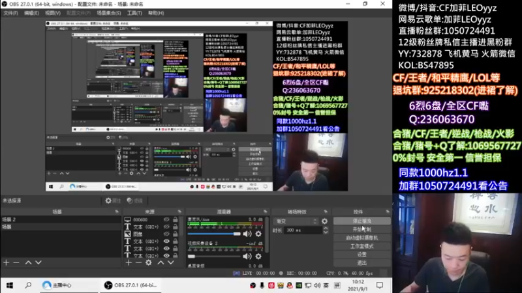The width and height of the screenshot is (522, 293).
Task: Click 启动虚拟摄像机 button
Action: [x=362, y=238]
